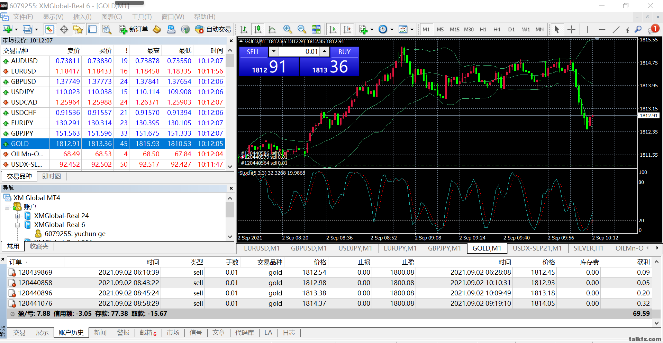Viewport: 663px width, 343px height.
Task: Click the zoom in magnifier icon
Action: 287,29
